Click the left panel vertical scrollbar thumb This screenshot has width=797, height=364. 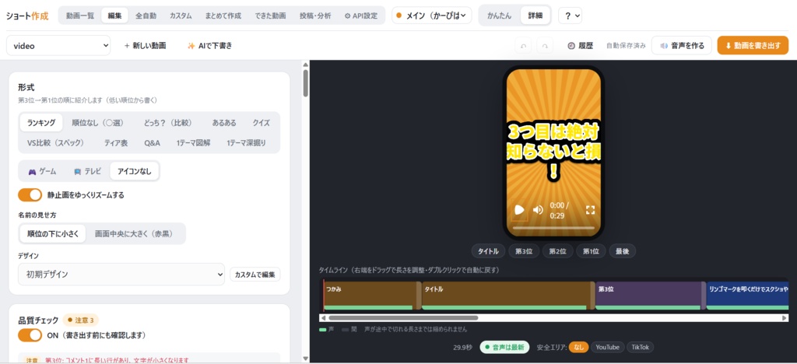click(305, 83)
